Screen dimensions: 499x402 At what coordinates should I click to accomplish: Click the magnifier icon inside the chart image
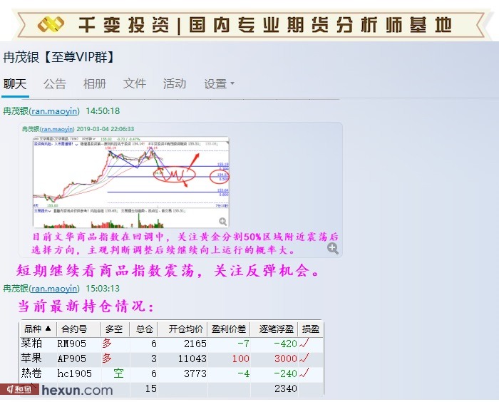(x=223, y=222)
